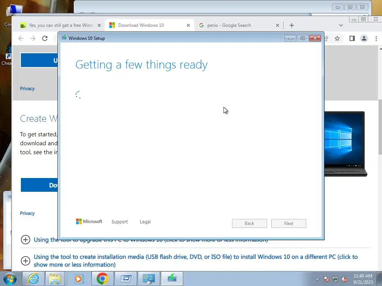Click the lower Privacy link on page
This screenshot has height=286, width=382.
pos(27,213)
